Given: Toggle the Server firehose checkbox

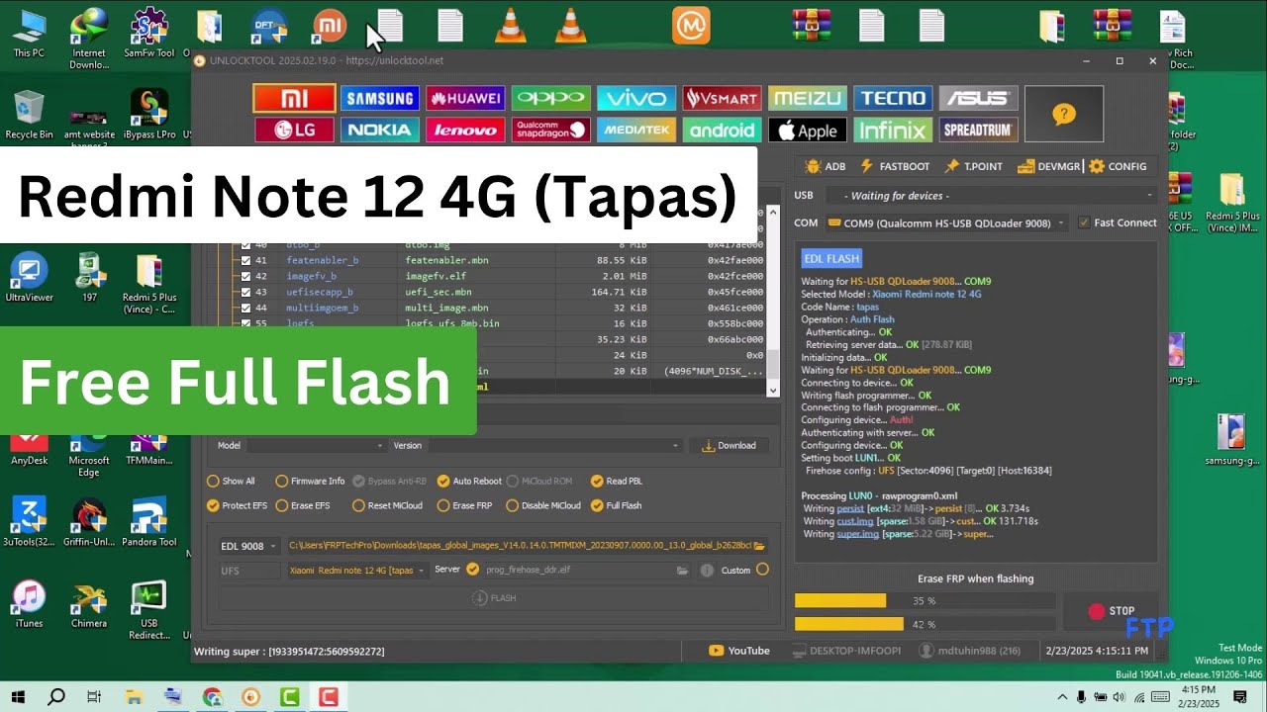Looking at the screenshot, I should (472, 570).
